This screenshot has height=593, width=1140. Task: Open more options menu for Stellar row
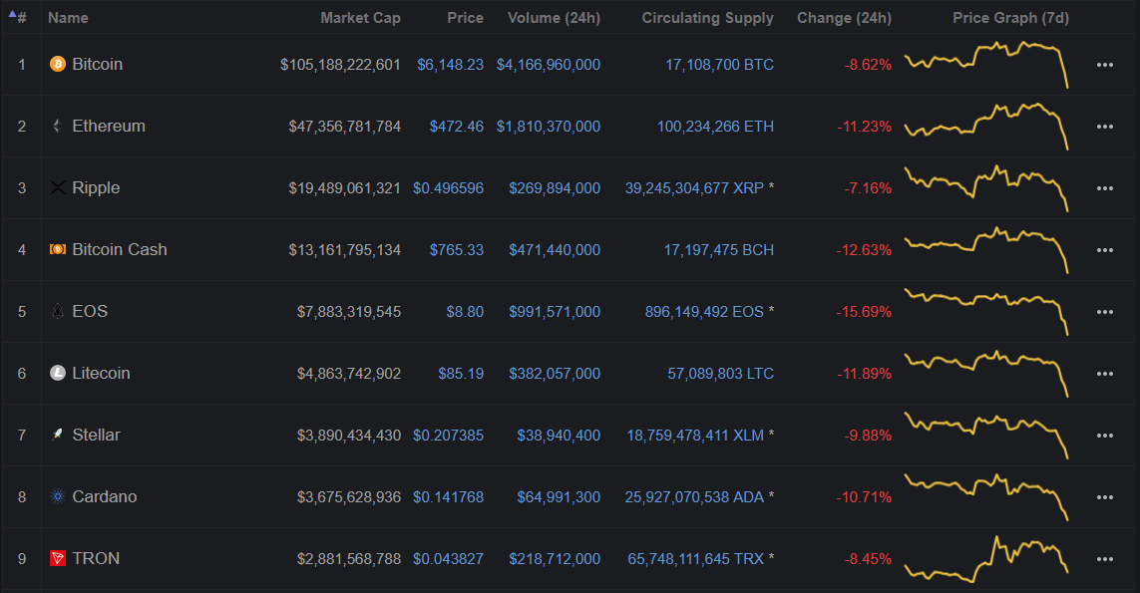[x=1105, y=436]
